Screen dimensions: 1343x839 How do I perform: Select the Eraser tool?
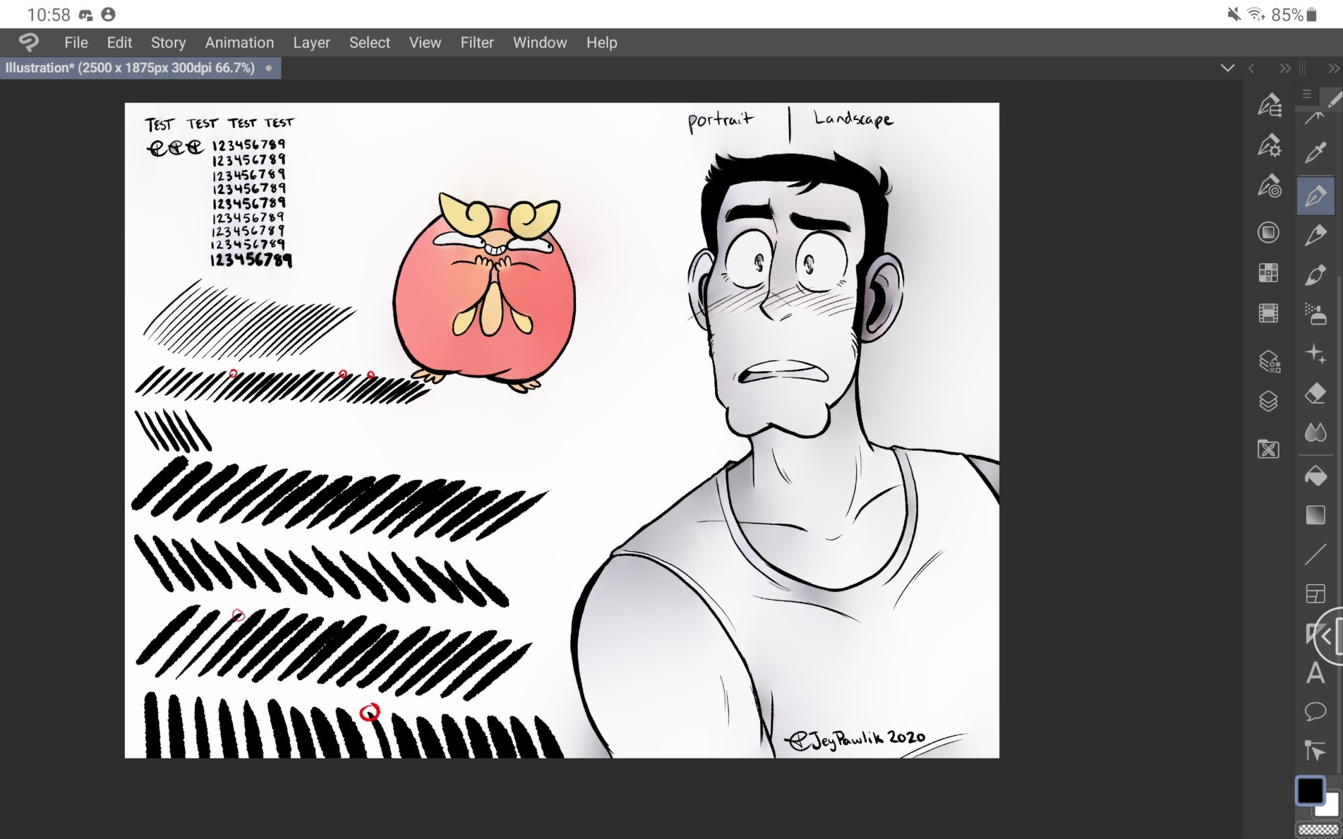[1315, 393]
